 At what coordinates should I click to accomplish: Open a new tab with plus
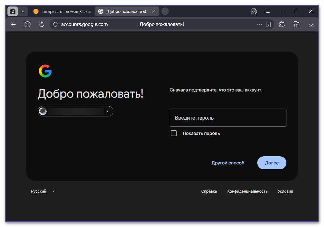[165, 11]
